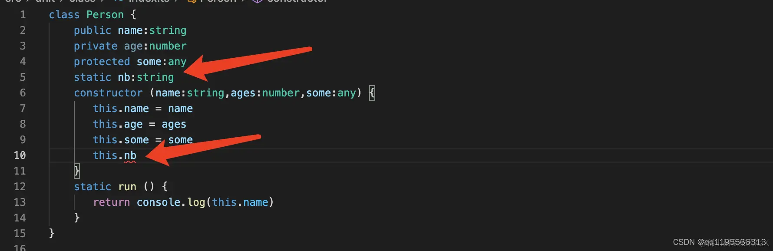Click the protected keyword on line 4
The image size is (773, 251).
[102, 62]
